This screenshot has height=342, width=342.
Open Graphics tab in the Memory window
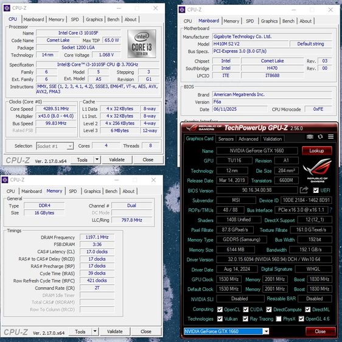coord(92,191)
